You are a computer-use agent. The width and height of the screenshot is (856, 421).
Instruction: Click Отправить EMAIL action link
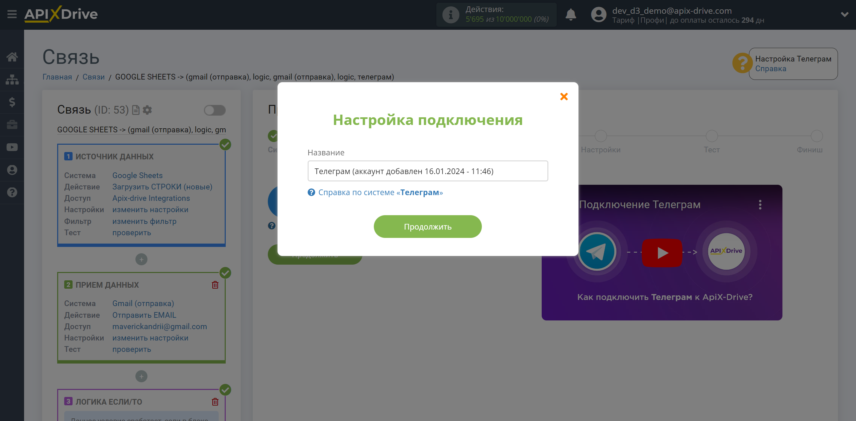pyautogui.click(x=144, y=315)
